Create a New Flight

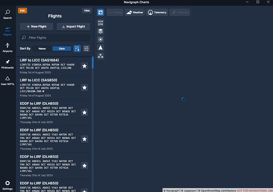[36, 27]
